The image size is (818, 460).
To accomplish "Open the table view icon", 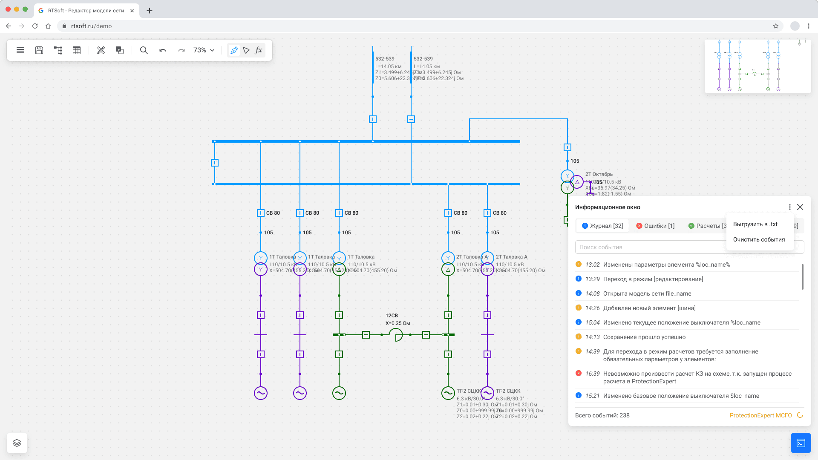I will click(77, 50).
